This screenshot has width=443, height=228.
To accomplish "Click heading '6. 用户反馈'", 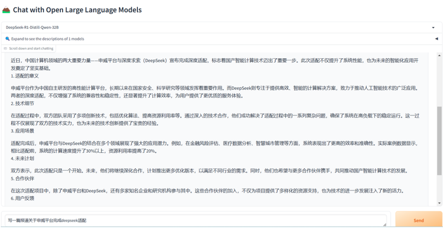I will (x=23, y=198).
